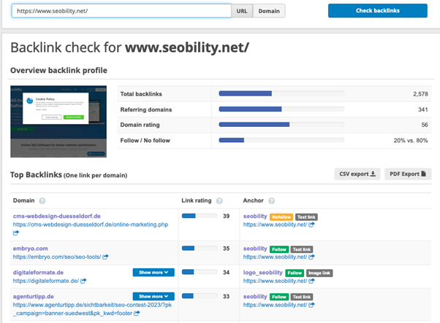This screenshot has width=440, height=323.
Task: Click the website preview thumbnail
Action: point(58,122)
